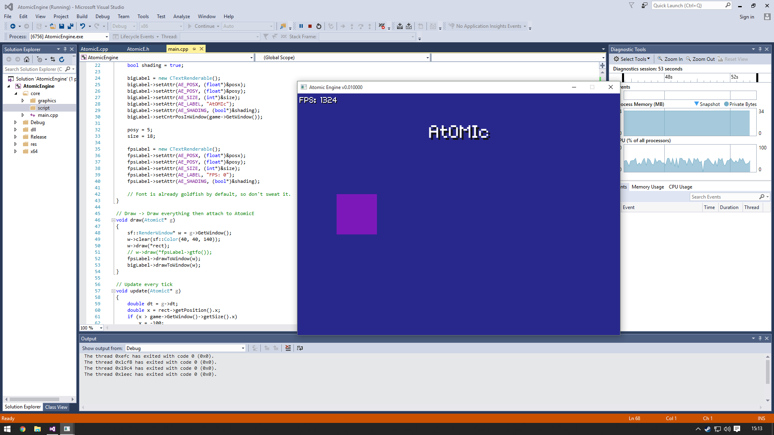
Task: Toggle auto-hide pin on Diagnostic Tools
Action: click(x=760, y=49)
